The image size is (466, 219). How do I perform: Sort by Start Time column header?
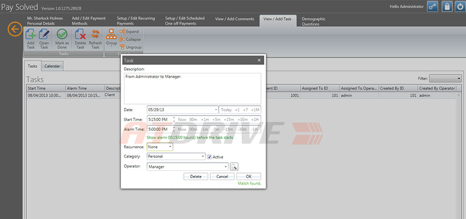[46, 88]
